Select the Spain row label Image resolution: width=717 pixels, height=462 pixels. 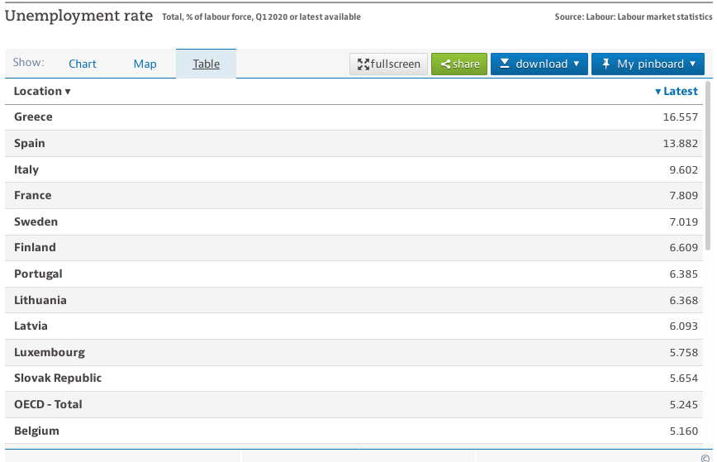pos(29,143)
